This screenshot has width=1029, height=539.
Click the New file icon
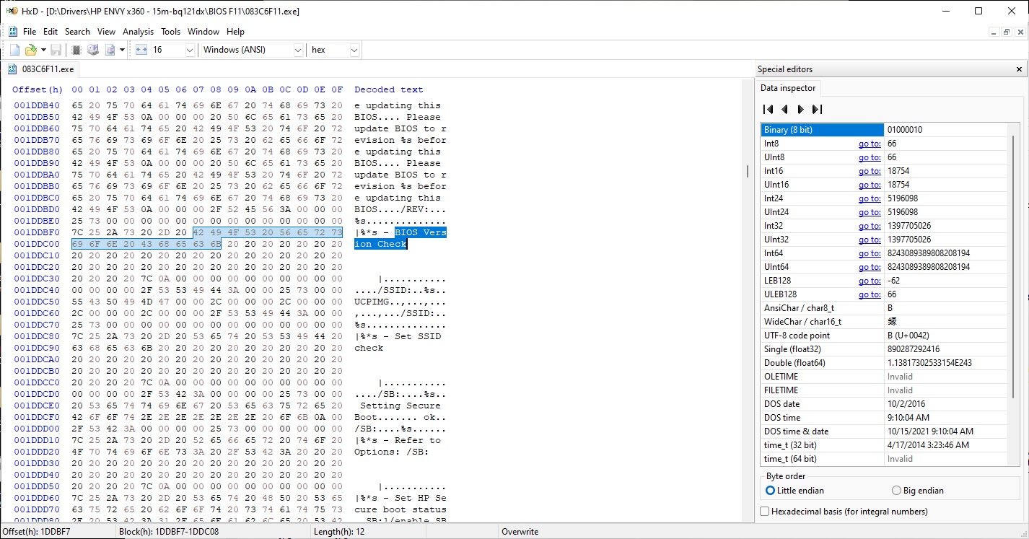pyautogui.click(x=14, y=50)
